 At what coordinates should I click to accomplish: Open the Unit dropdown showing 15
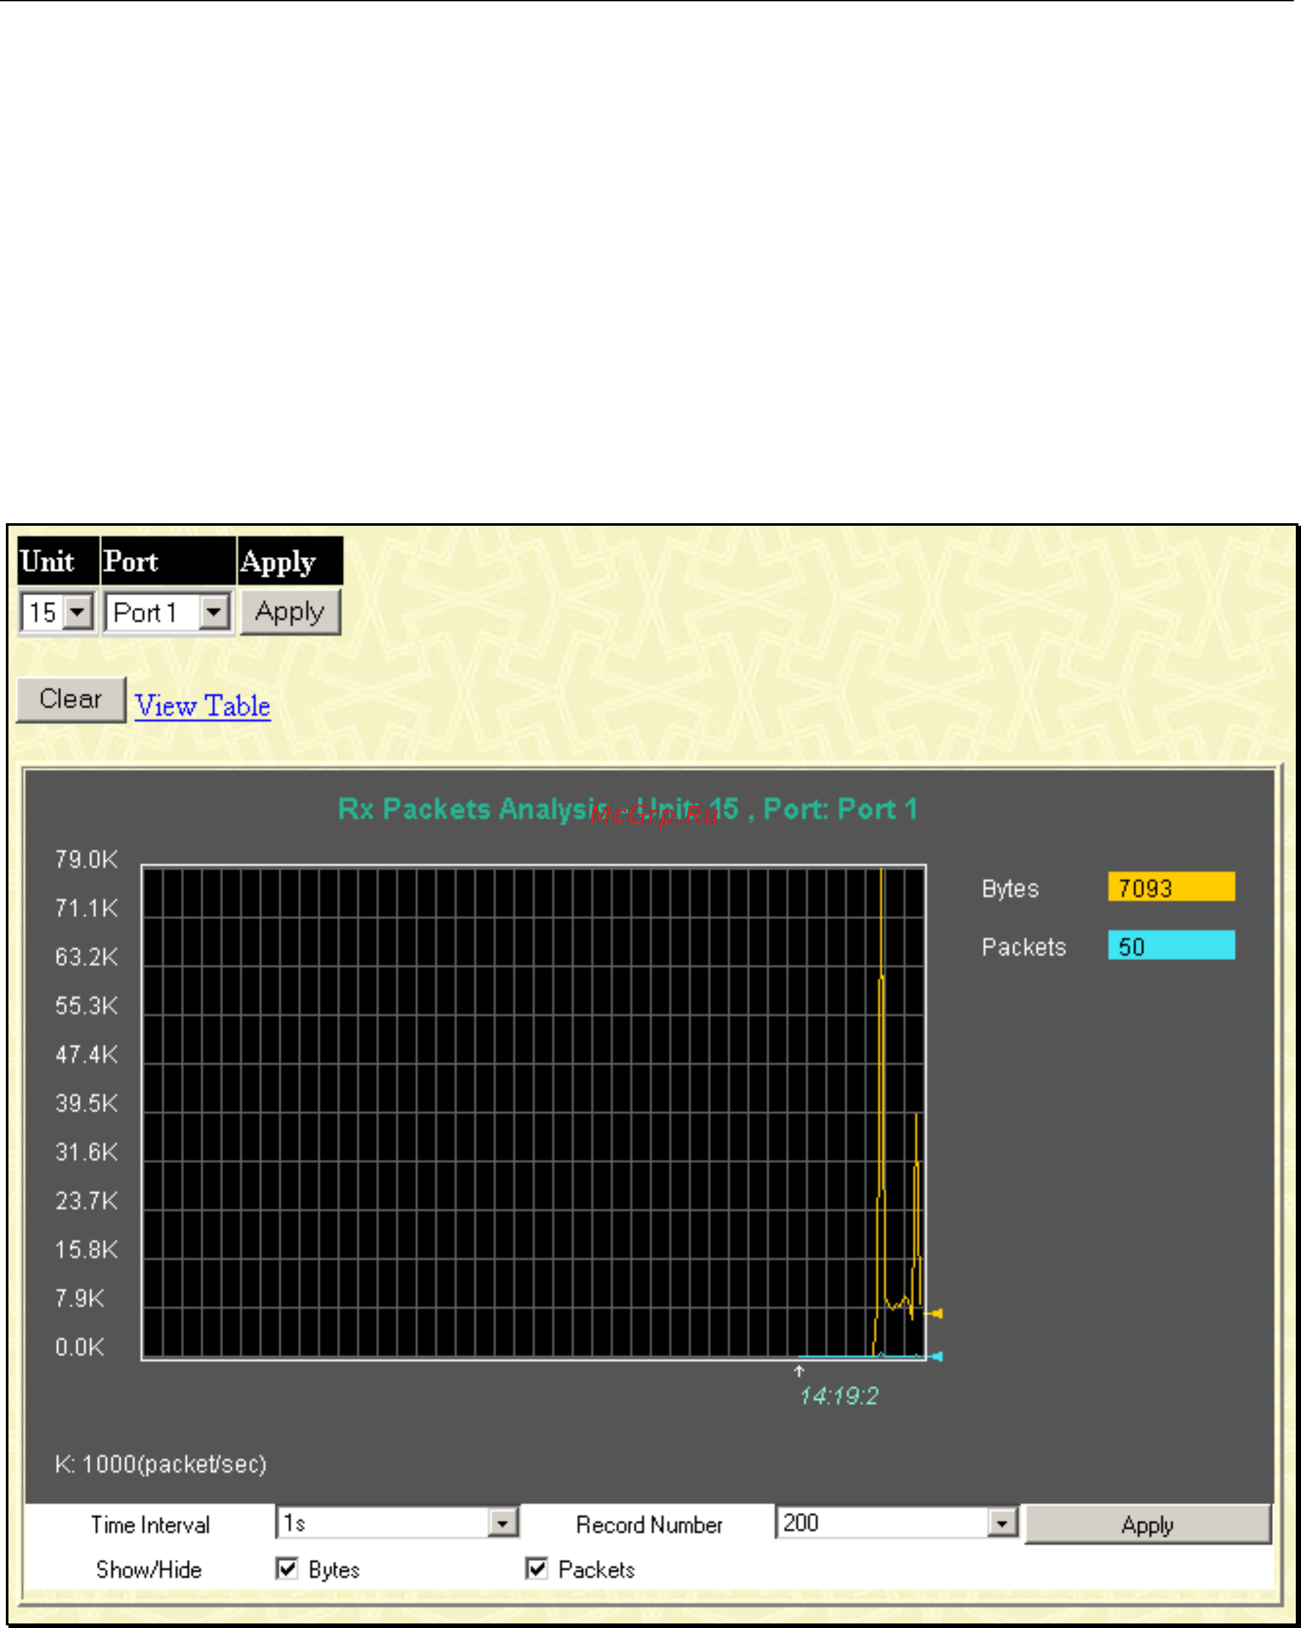pos(57,612)
